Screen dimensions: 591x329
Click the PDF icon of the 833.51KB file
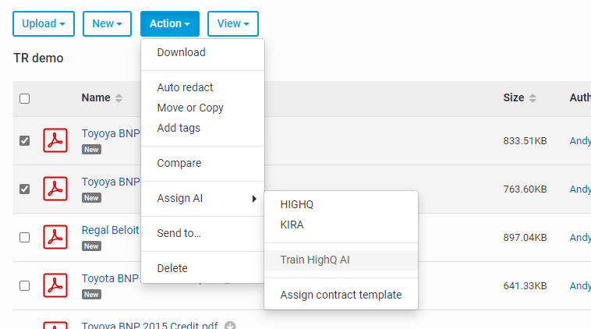pyautogui.click(x=55, y=140)
